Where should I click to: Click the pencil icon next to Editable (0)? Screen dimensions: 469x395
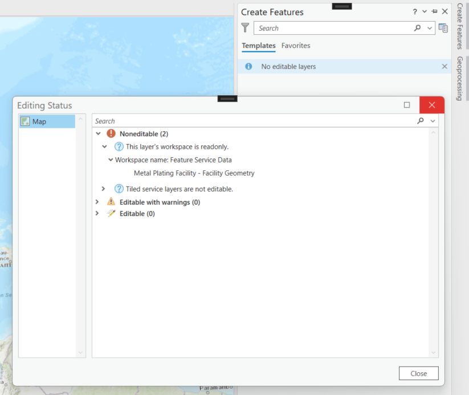(111, 213)
